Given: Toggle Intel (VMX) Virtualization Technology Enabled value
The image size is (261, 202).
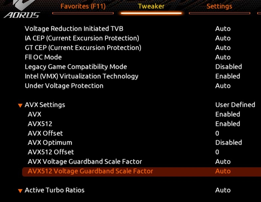Looking at the screenshot, I should pyautogui.click(x=227, y=76).
